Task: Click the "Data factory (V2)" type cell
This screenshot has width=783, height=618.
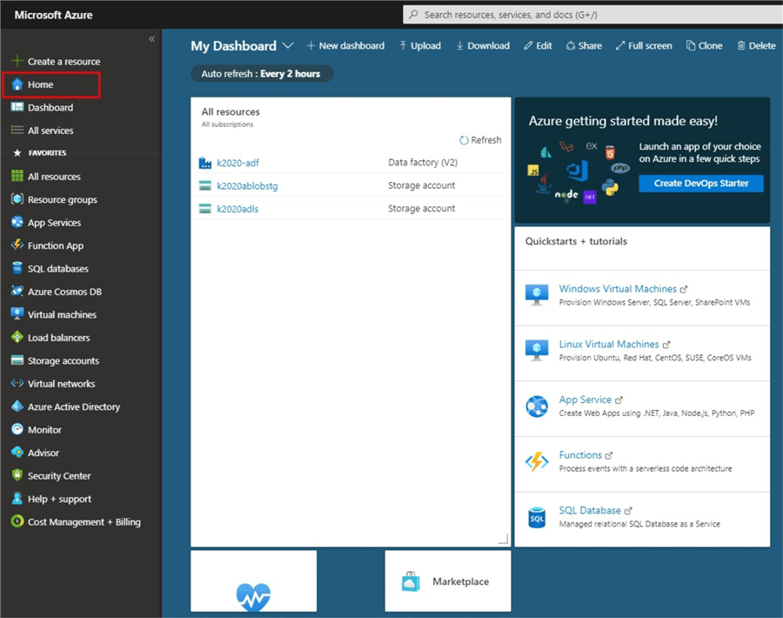Action: pyautogui.click(x=423, y=163)
